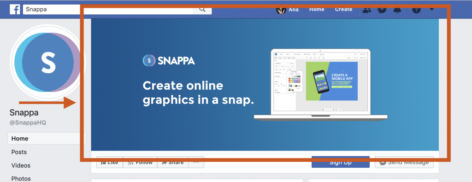Screen dimensions: 472x182
Task: Open the more options ellipsis button
Action: pyautogui.click(x=196, y=162)
